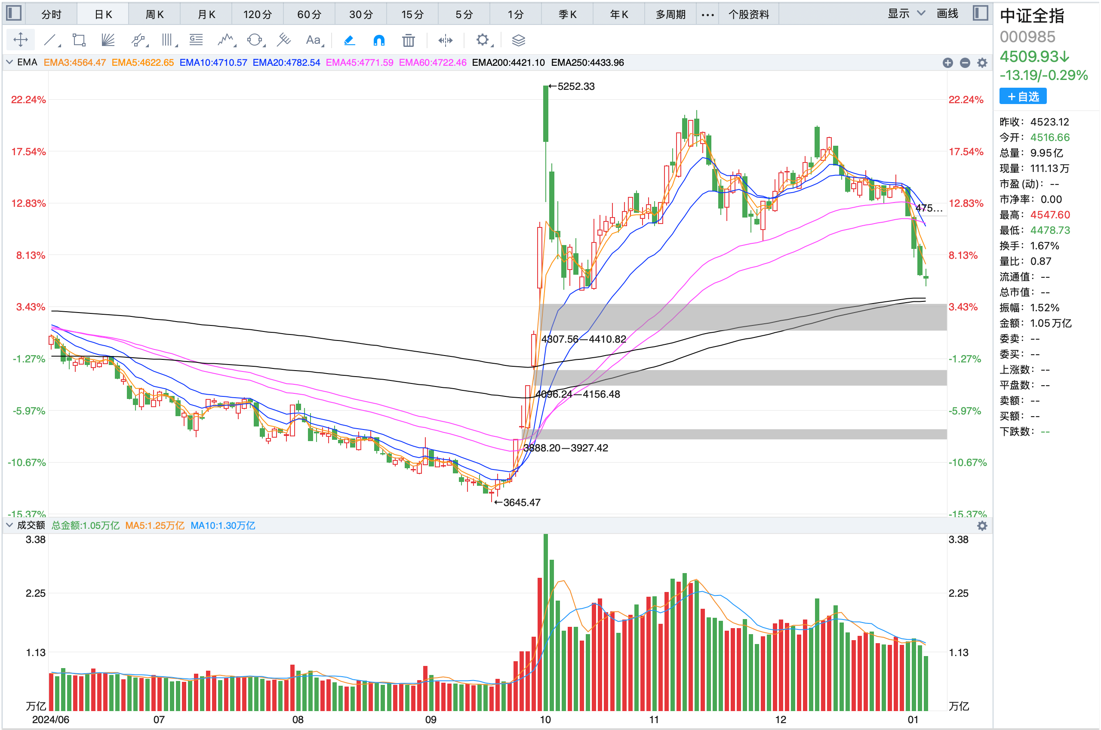
Task: Switch to the 60分 period tab
Action: point(309,15)
